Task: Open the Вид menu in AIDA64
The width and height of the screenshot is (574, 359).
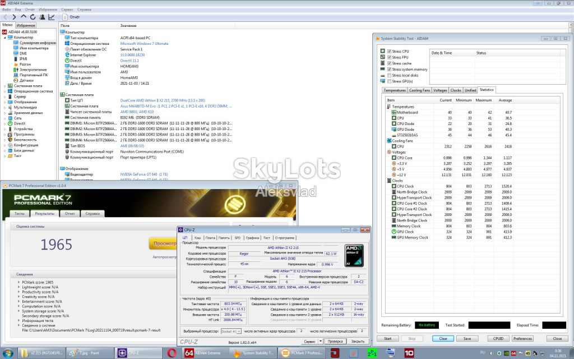Action: [x=17, y=10]
